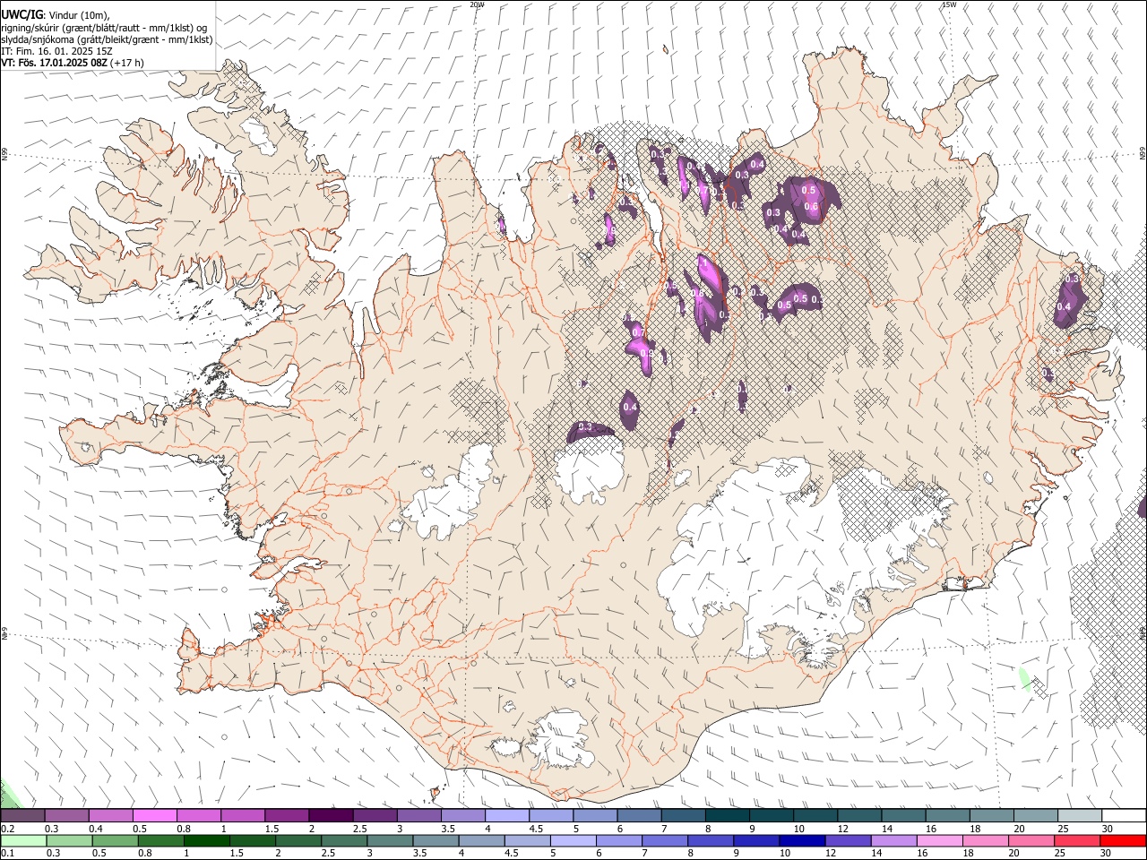
Task: Choose the purple-blue 12 swatch, lower scale
Action: (848, 840)
